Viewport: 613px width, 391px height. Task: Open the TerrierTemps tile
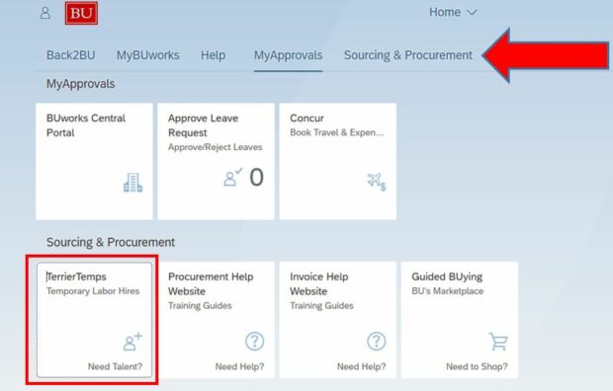point(94,320)
